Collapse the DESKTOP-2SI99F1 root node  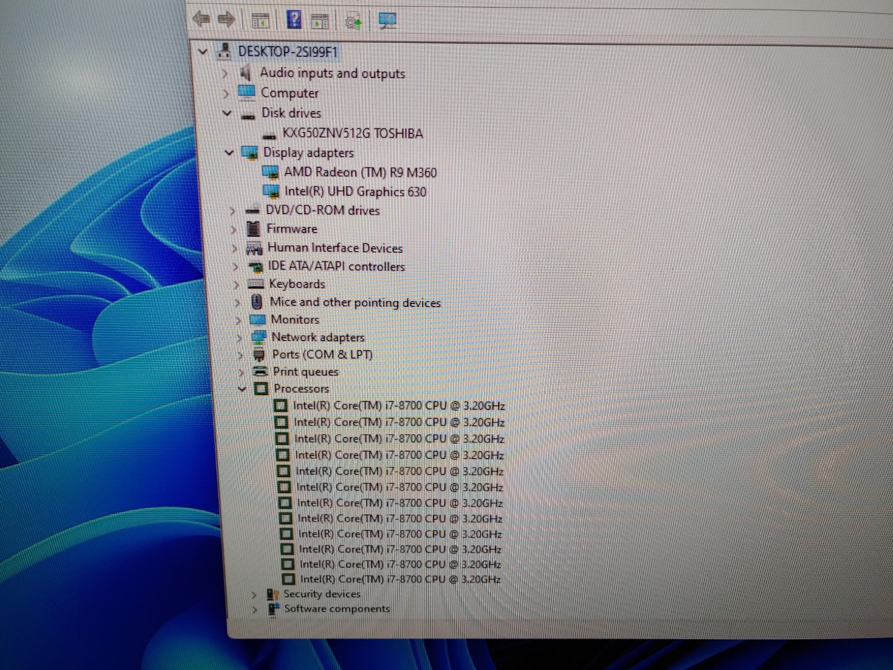tap(203, 51)
